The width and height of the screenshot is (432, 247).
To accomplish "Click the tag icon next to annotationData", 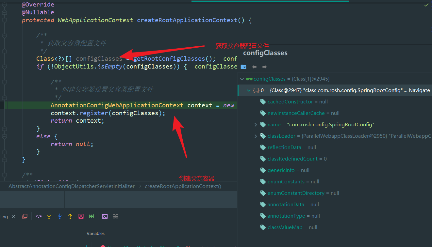I will click(x=263, y=205).
